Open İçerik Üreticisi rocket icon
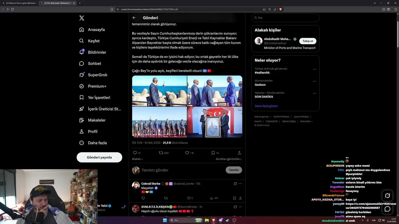 [82, 109]
